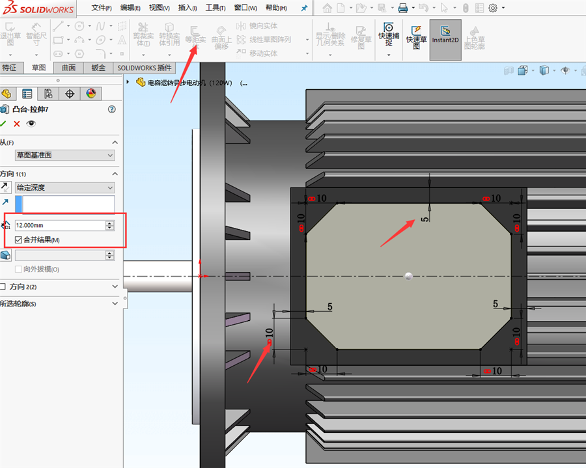Expand the 电容运转异步电动机 tree node
This screenshot has width=586, height=468.
click(x=128, y=82)
